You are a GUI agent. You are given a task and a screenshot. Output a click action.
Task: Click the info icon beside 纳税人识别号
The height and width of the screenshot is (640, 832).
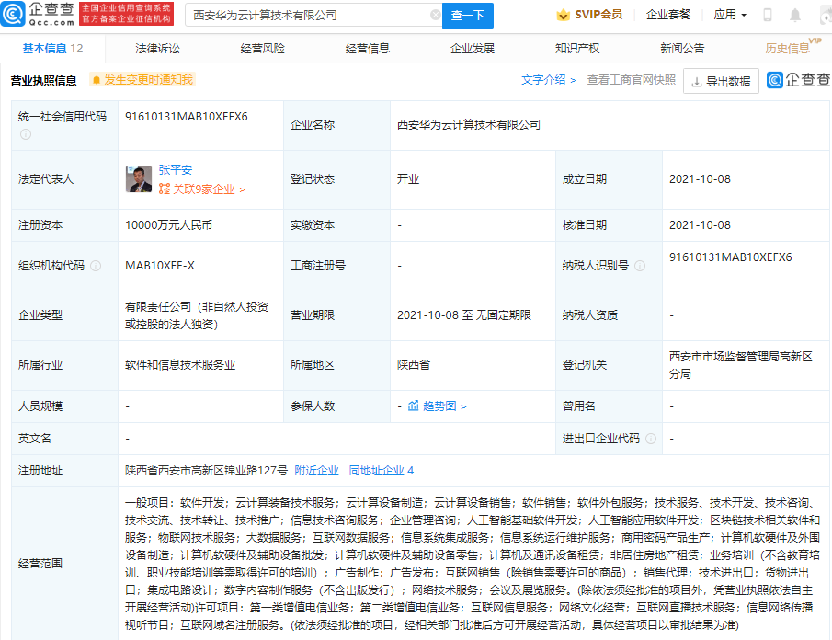[x=639, y=266]
